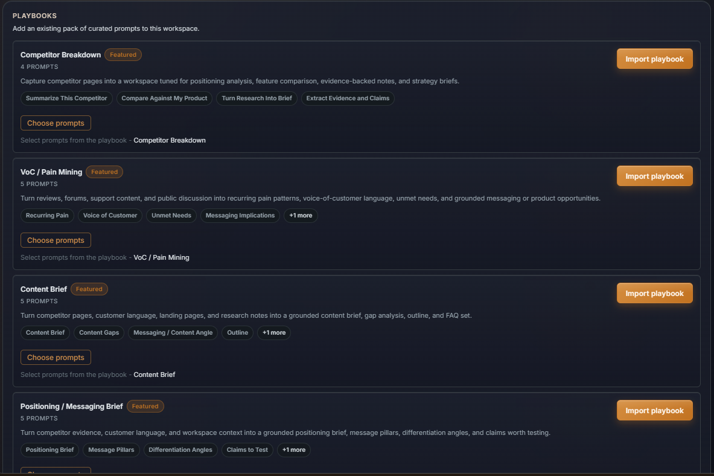Expand the +1 more chip under VoC / Pain Mining
Image resolution: width=714 pixels, height=476 pixels.
[x=301, y=215]
